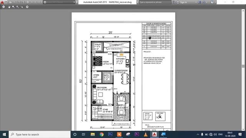Image resolution: width=246 pixels, height=138 pixels.
Task: Expand the Quick Access Toolbar customize arrow
Action: pos(76,2)
